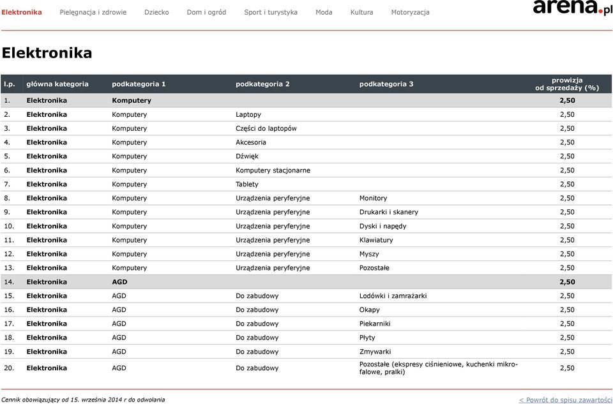Click the Części do laptopów cell
The width and height of the screenshot is (613, 404).
[266, 128]
